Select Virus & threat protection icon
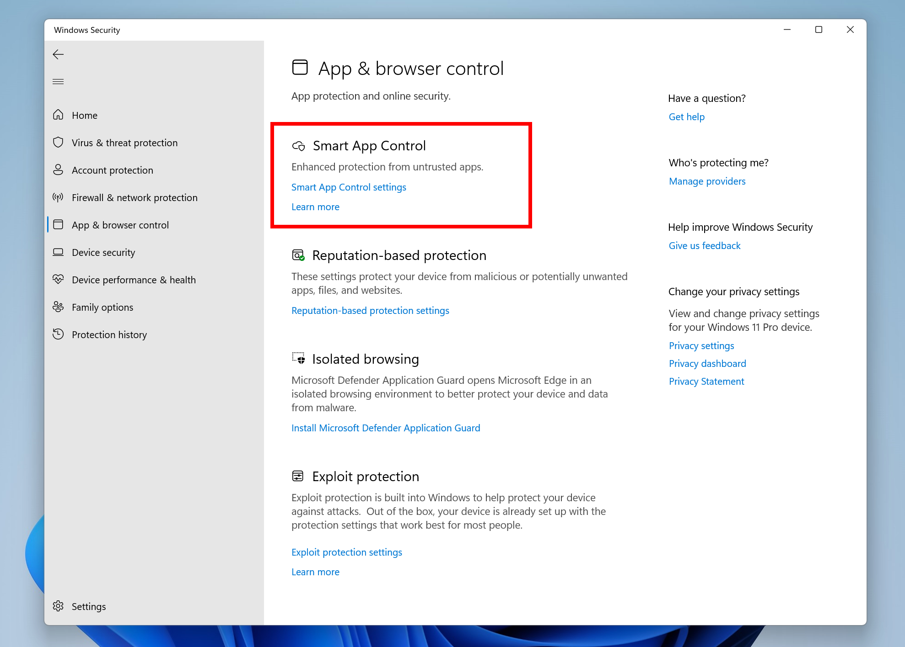The height and width of the screenshot is (647, 905). tap(59, 142)
